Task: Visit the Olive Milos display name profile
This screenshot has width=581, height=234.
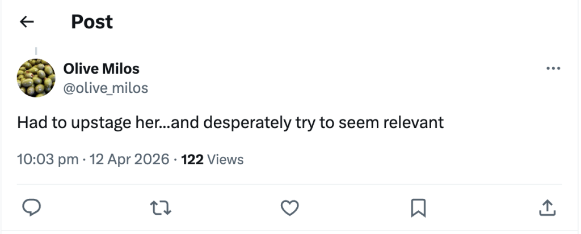Action: (x=102, y=69)
